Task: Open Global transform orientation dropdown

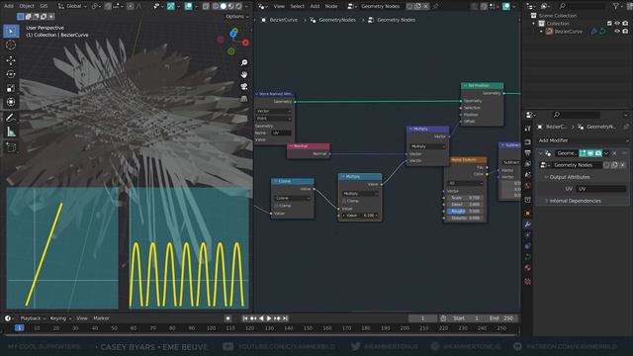Action: click(x=72, y=6)
